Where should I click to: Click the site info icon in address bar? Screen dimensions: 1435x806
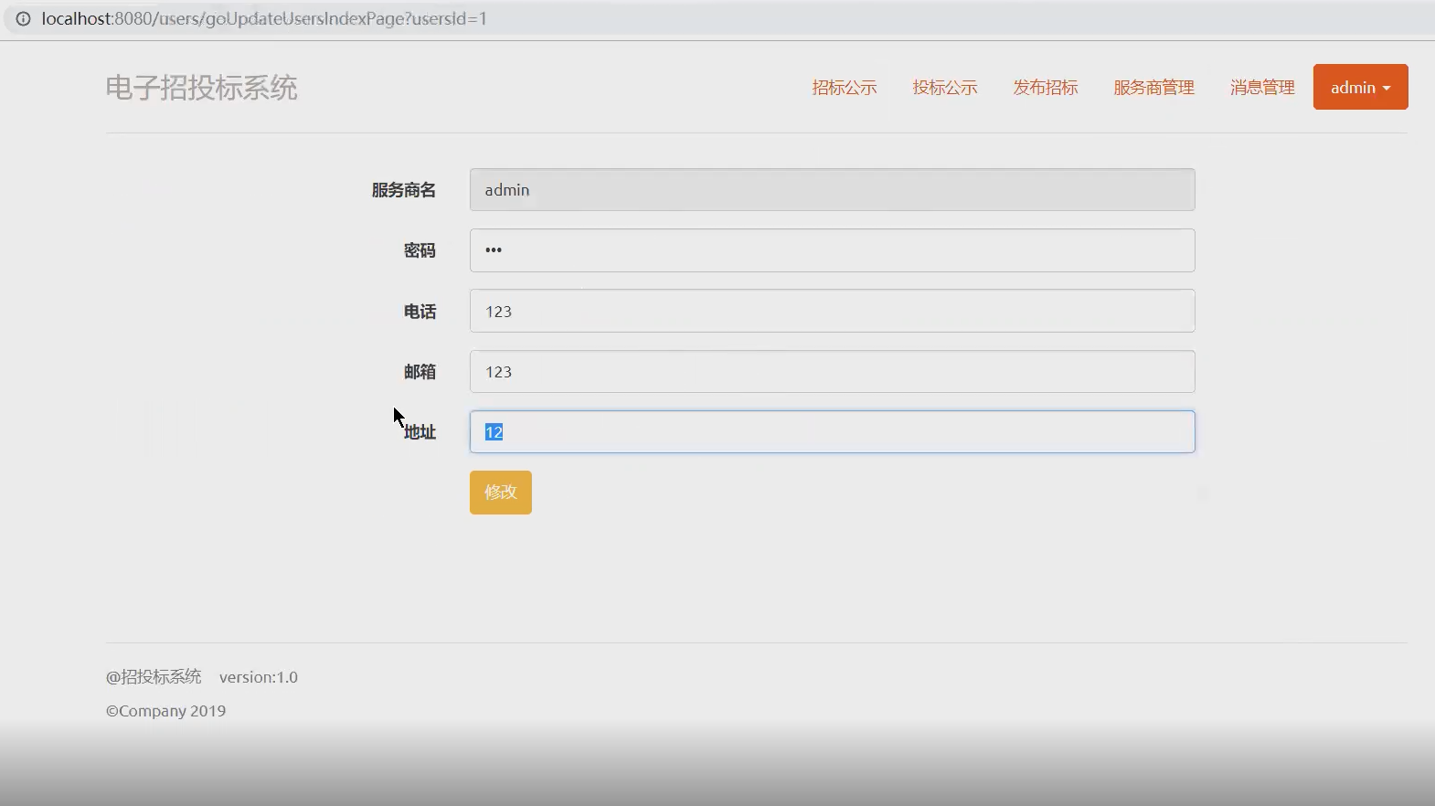23,18
